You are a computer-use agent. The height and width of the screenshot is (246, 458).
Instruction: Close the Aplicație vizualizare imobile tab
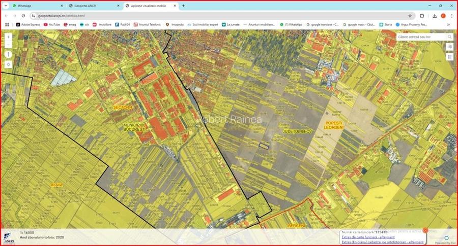pos(175,6)
